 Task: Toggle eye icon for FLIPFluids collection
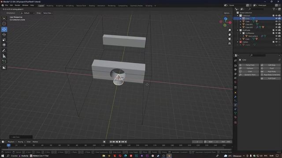tap(276, 30)
